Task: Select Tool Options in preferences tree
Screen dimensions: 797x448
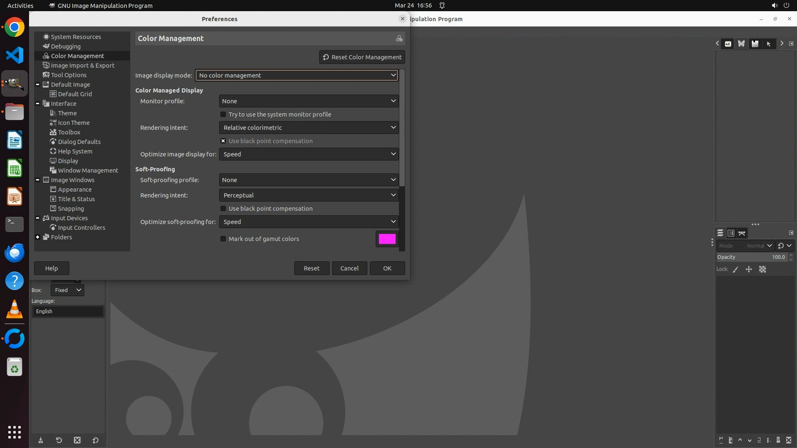Action: [x=69, y=75]
